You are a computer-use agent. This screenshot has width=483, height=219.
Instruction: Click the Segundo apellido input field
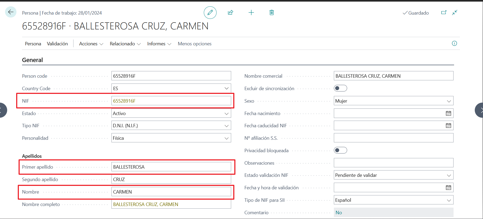pyautogui.click(x=171, y=179)
